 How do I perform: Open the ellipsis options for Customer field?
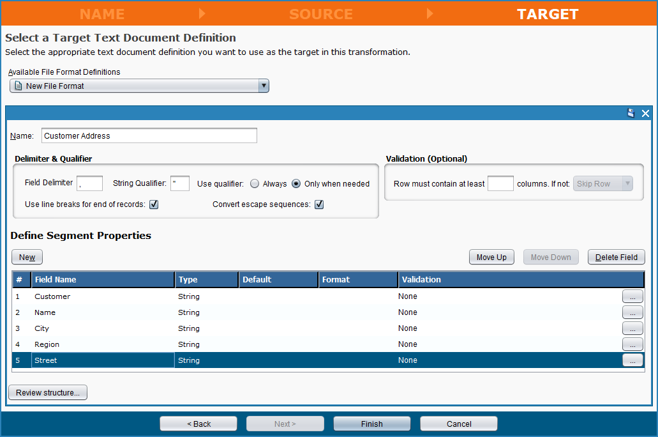[x=632, y=296]
